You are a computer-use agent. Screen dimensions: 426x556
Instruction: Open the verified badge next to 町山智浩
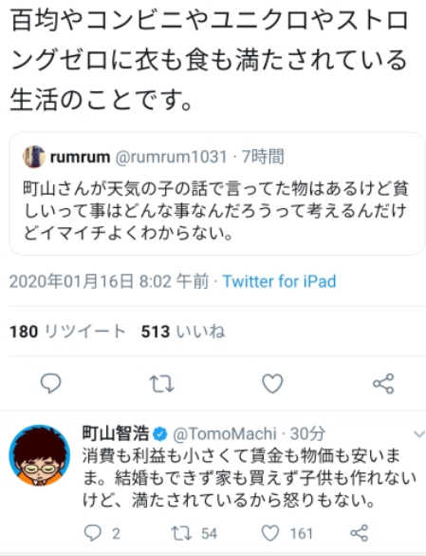pyautogui.click(x=160, y=434)
